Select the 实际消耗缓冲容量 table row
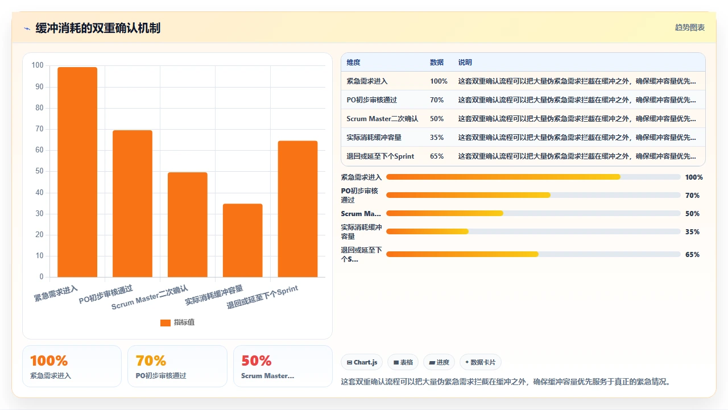This screenshot has width=728, height=410. tap(523, 138)
